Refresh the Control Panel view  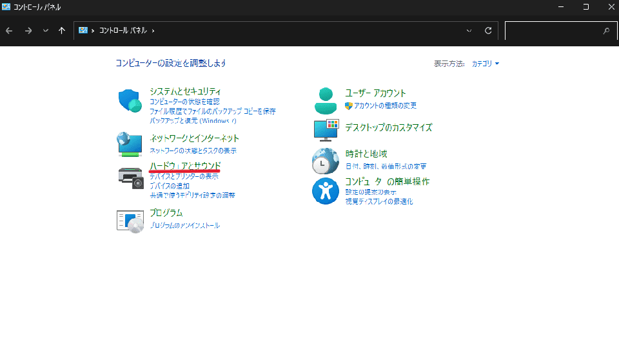tap(488, 31)
